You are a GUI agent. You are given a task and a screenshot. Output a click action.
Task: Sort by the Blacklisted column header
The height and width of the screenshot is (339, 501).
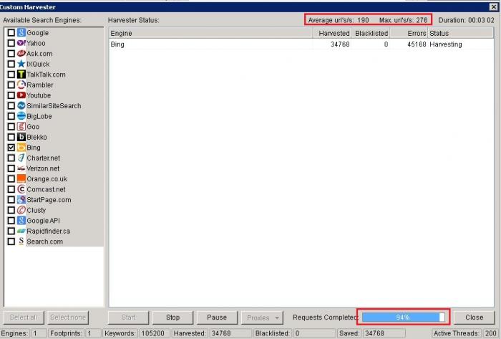371,33
